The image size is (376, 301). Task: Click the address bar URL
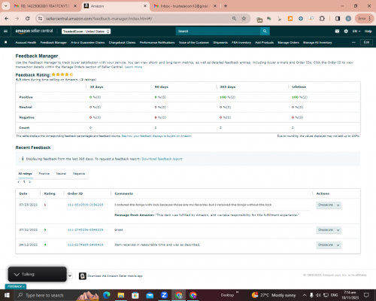tap(99, 19)
